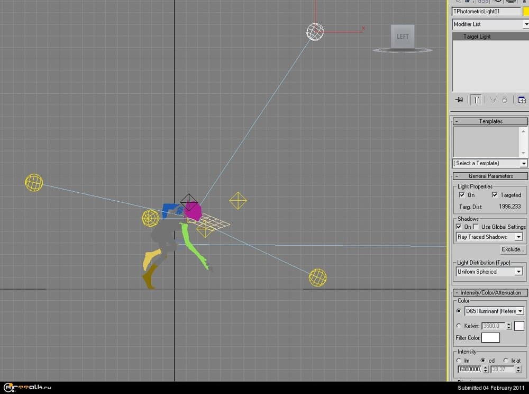
Task: Open Configure Modifier Sets icon
Action: pos(522,100)
